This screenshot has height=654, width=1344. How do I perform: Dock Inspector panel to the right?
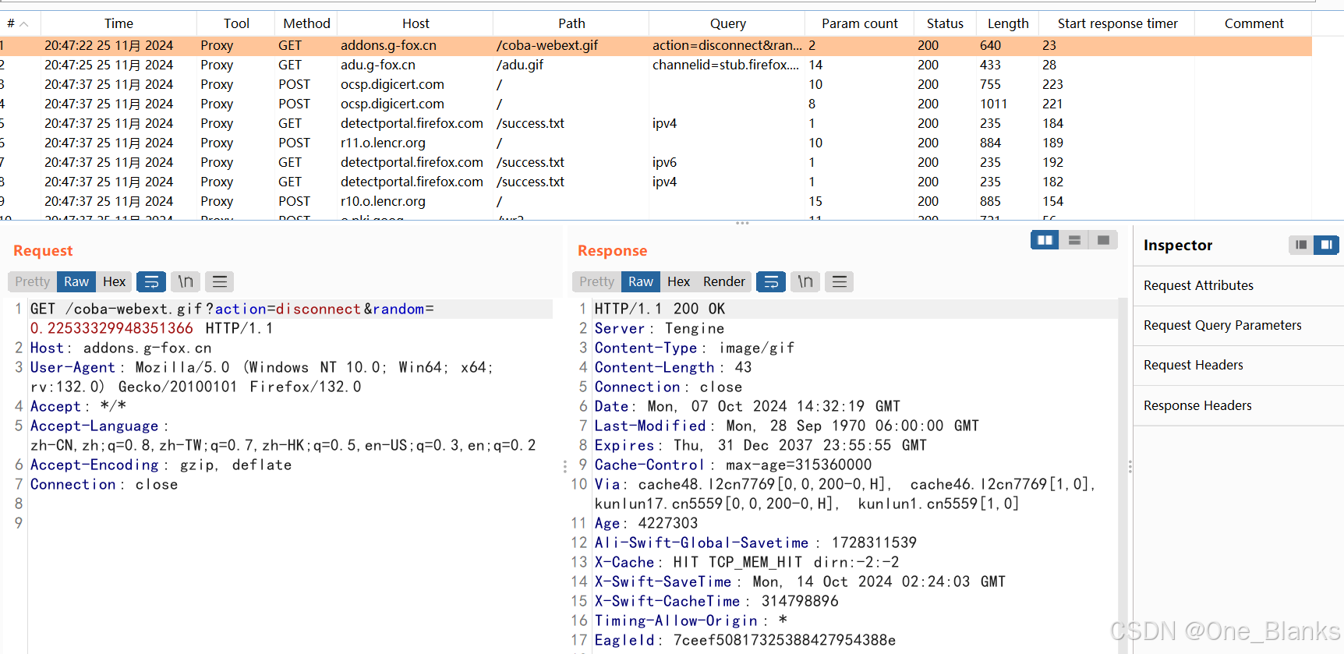1326,245
